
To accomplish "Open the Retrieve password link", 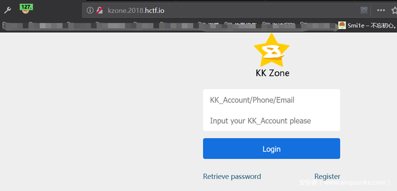I will pyautogui.click(x=232, y=177).
